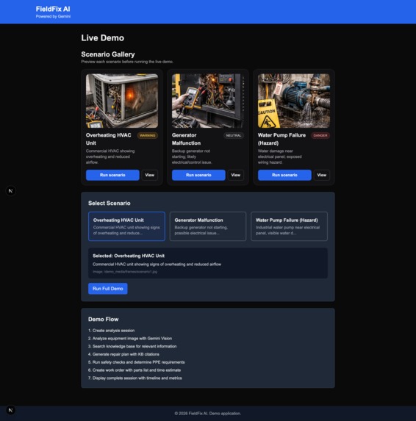This screenshot has height=421, width=416.
Task: View the Overheating HVAC Unit scenario
Action: pyautogui.click(x=150, y=175)
